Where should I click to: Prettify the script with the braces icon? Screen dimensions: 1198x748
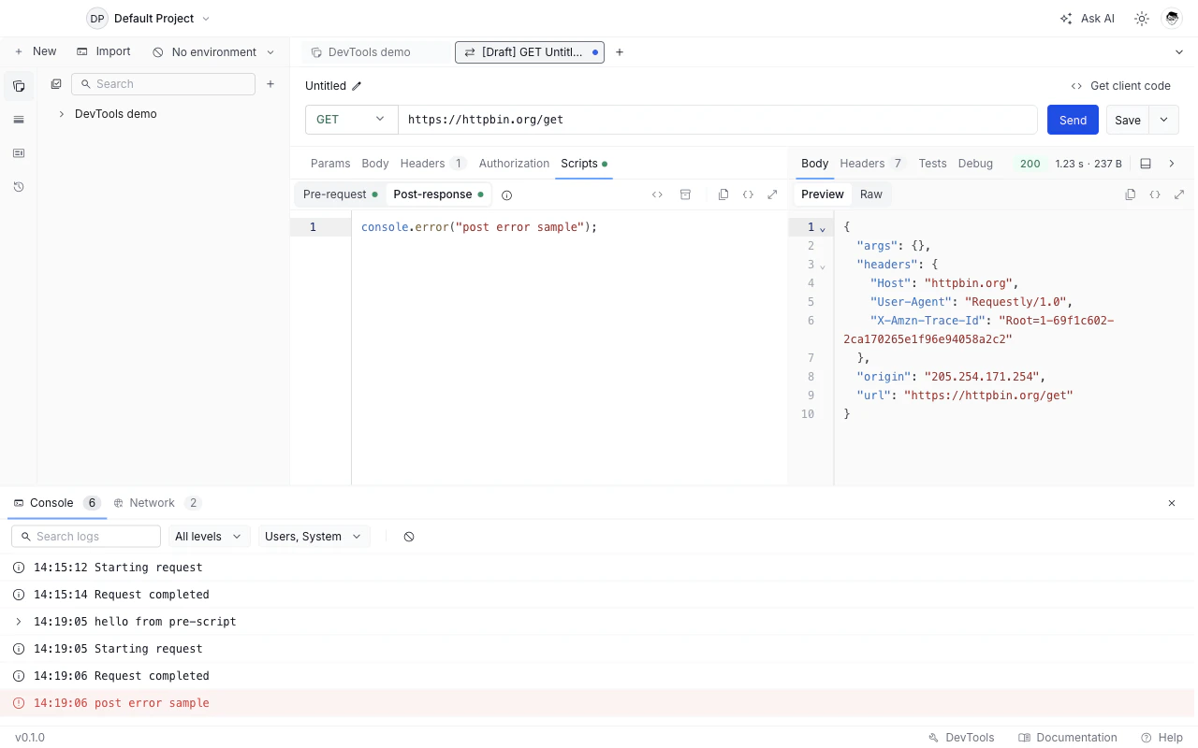[748, 194]
